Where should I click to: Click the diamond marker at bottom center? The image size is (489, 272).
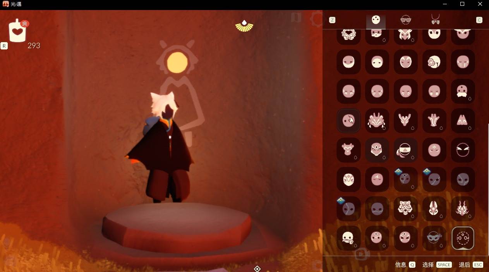coord(257,269)
